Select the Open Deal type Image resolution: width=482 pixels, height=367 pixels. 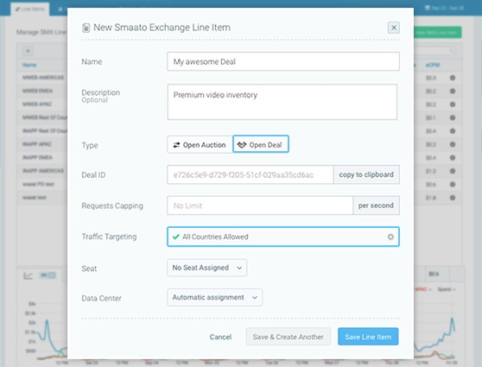[x=261, y=144]
